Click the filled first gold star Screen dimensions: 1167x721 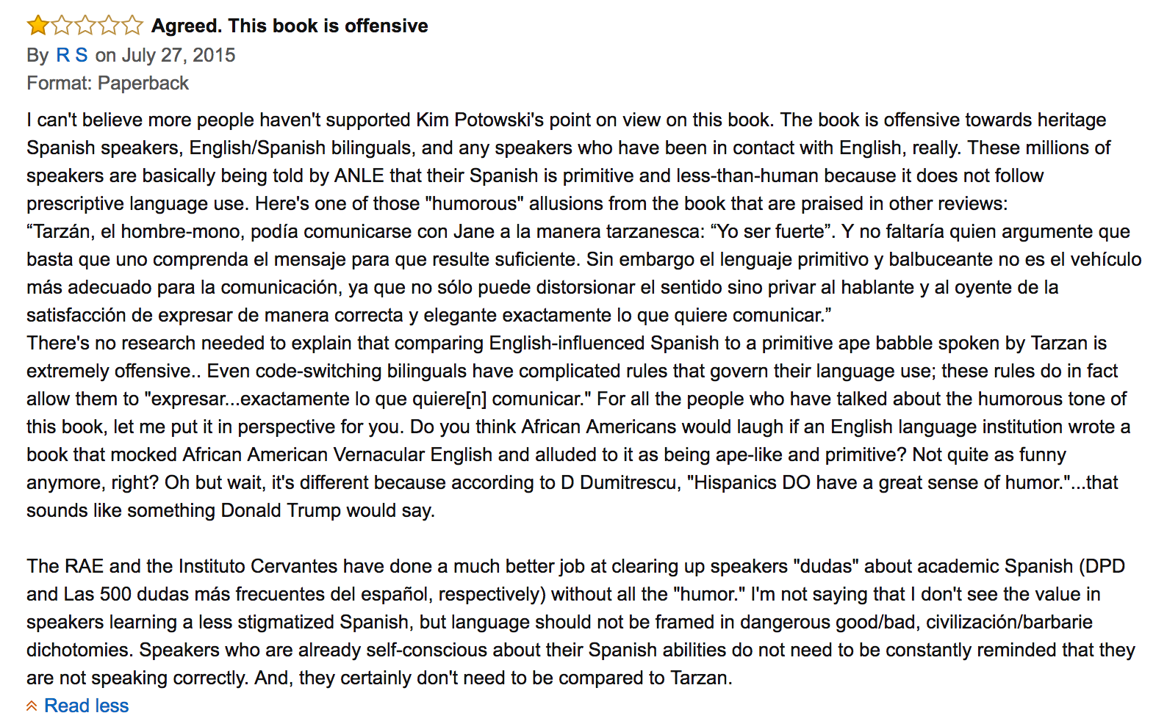pyautogui.click(x=37, y=26)
